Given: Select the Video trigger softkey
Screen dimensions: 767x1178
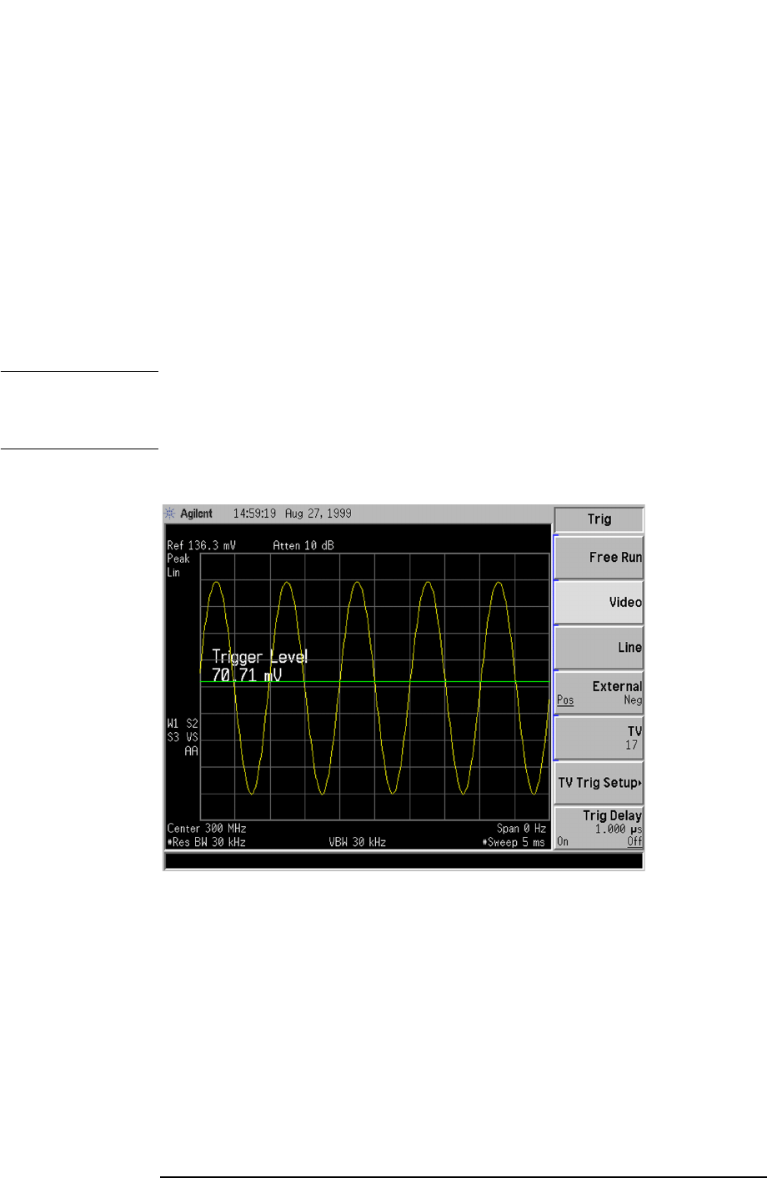Looking at the screenshot, I should 599,602.
